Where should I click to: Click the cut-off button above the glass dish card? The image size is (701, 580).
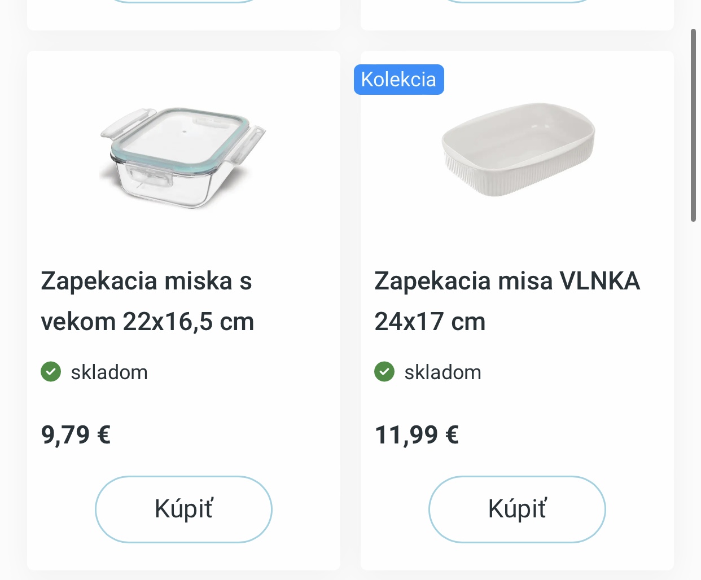pos(183,2)
